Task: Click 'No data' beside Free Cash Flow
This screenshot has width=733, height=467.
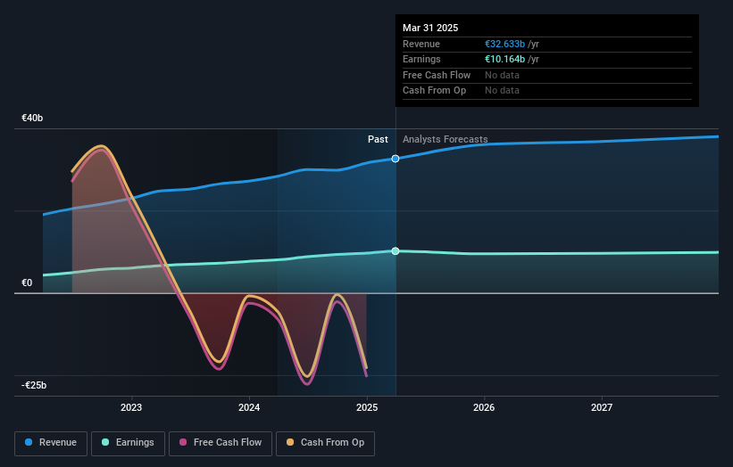Action: point(502,75)
